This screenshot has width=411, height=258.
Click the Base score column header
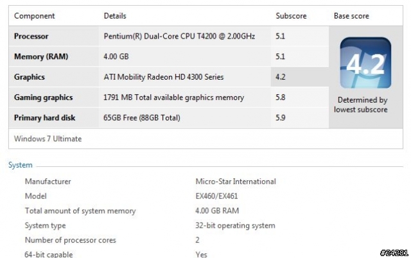351,15
